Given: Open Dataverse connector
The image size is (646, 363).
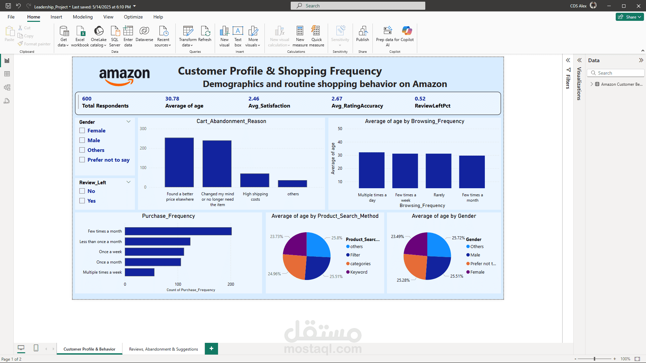Looking at the screenshot, I should click(144, 34).
